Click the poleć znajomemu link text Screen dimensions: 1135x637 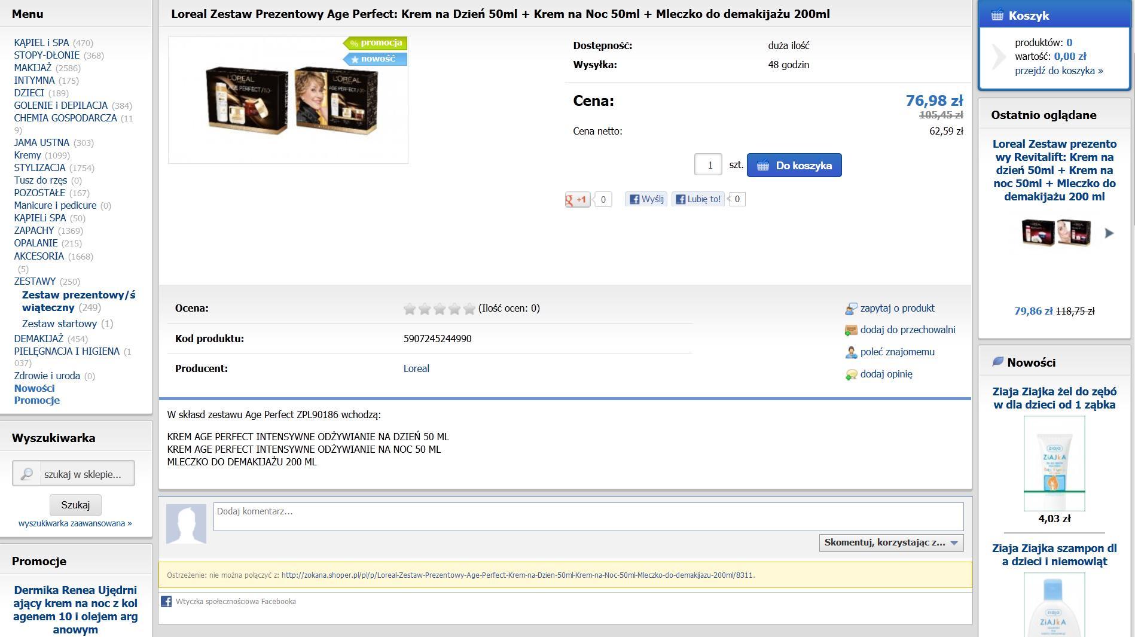[x=897, y=352]
